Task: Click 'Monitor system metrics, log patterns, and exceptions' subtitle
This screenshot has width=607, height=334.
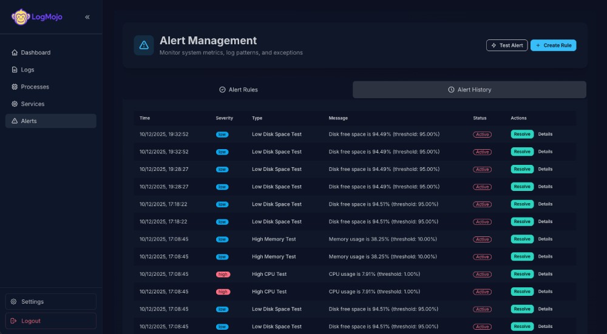Action: [x=231, y=53]
